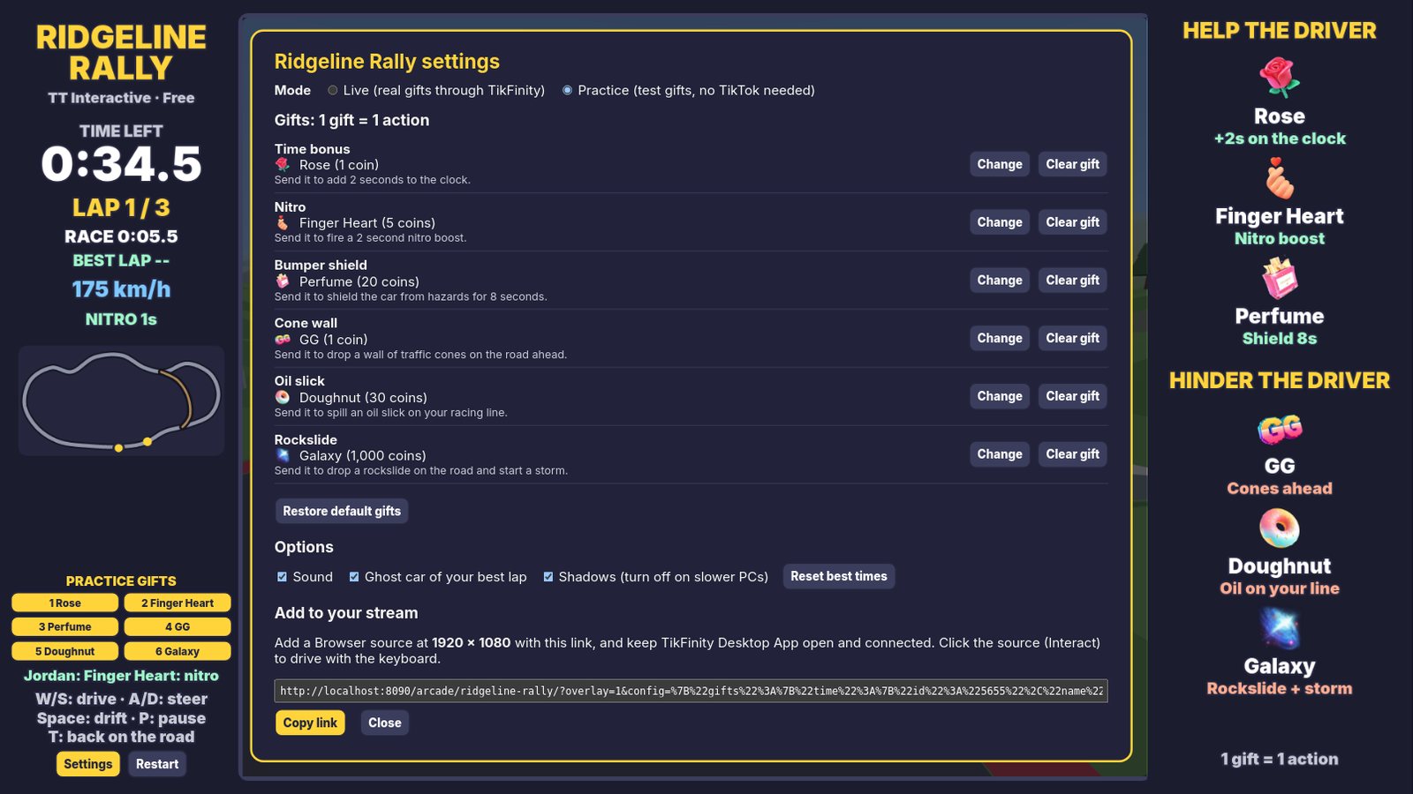Click the perfume icon in Bumper shield row
1413x794 pixels.
point(283,281)
